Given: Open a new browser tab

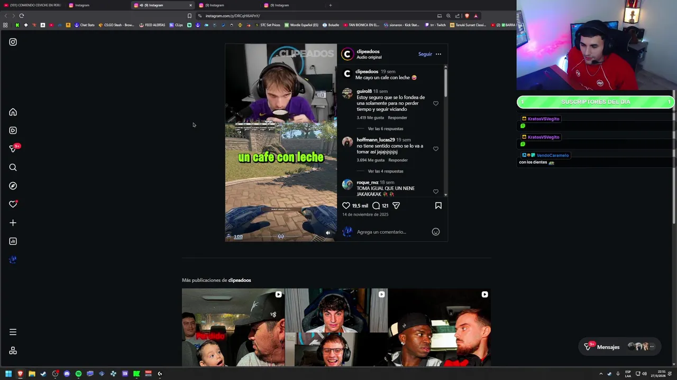Looking at the screenshot, I should pos(331,5).
